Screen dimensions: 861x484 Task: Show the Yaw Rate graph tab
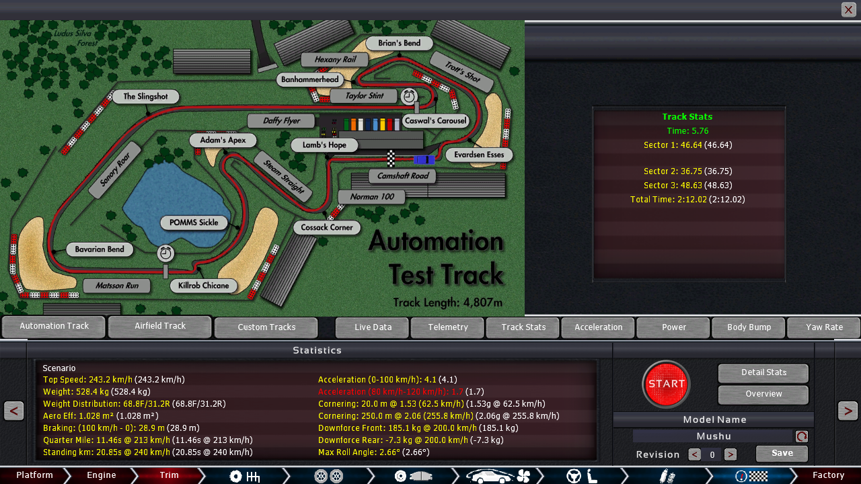[x=824, y=327]
